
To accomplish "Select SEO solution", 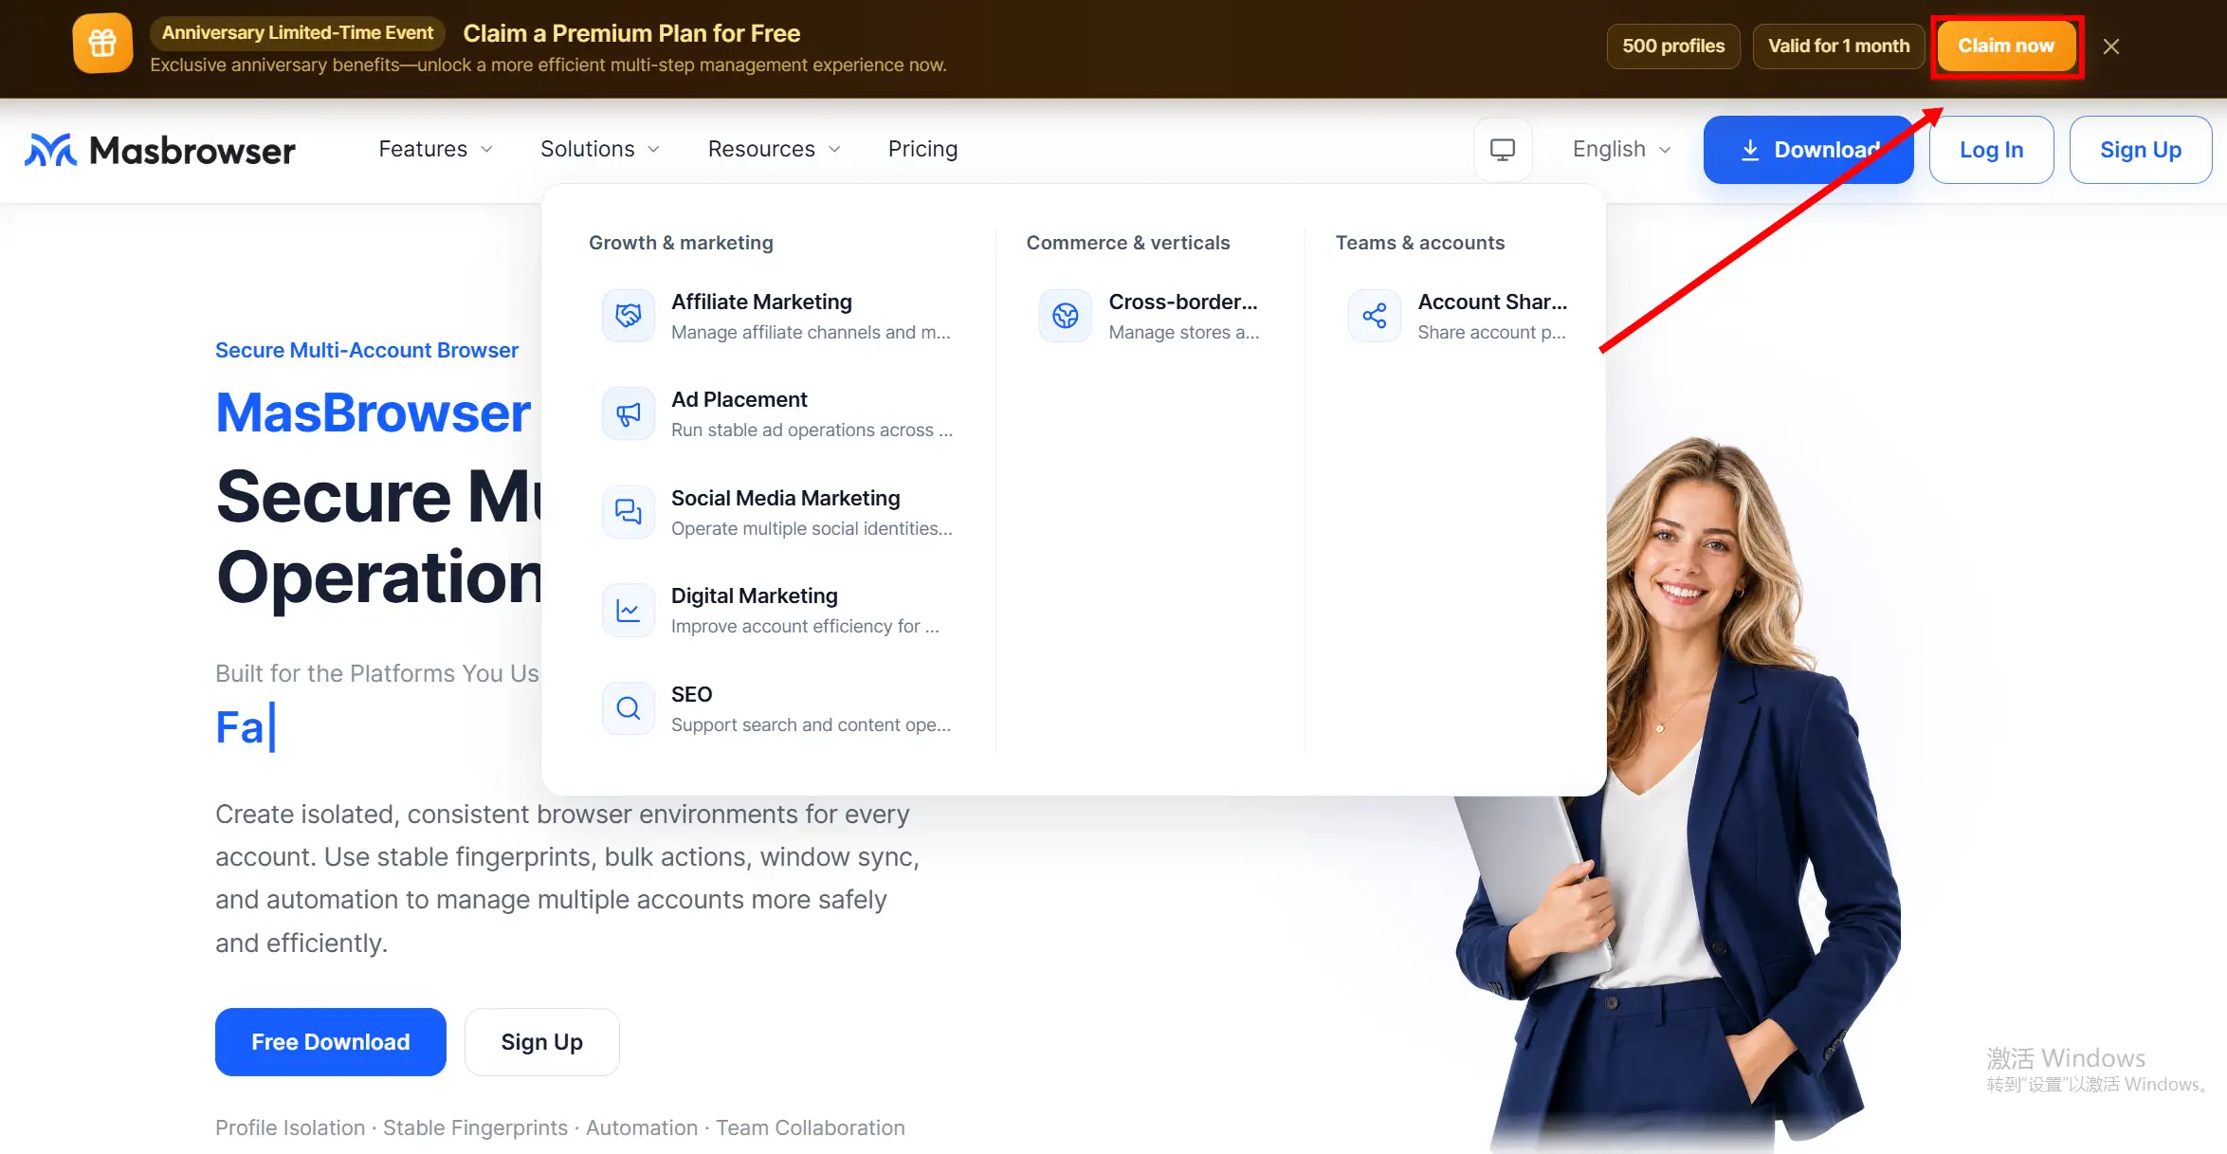I will (777, 708).
